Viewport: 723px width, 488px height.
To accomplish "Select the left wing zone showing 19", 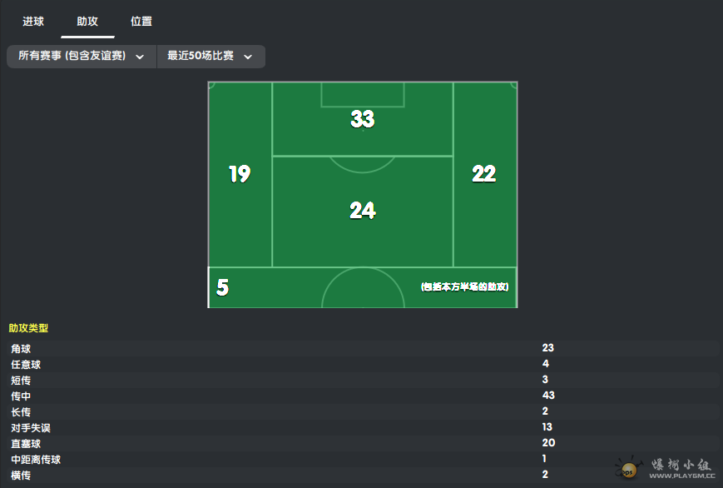I will point(240,174).
